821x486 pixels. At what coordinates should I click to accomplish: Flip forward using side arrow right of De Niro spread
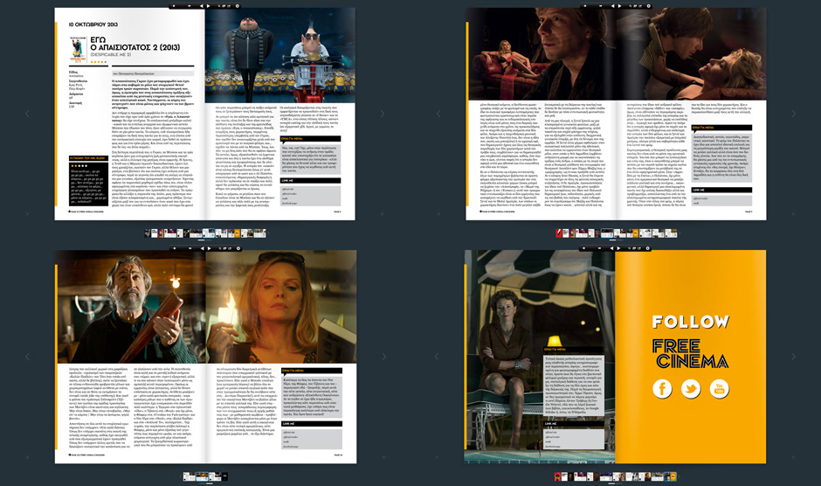[x=383, y=357]
